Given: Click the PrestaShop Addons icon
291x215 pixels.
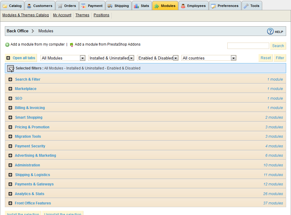Looking at the screenshot, I should (x=72, y=45).
